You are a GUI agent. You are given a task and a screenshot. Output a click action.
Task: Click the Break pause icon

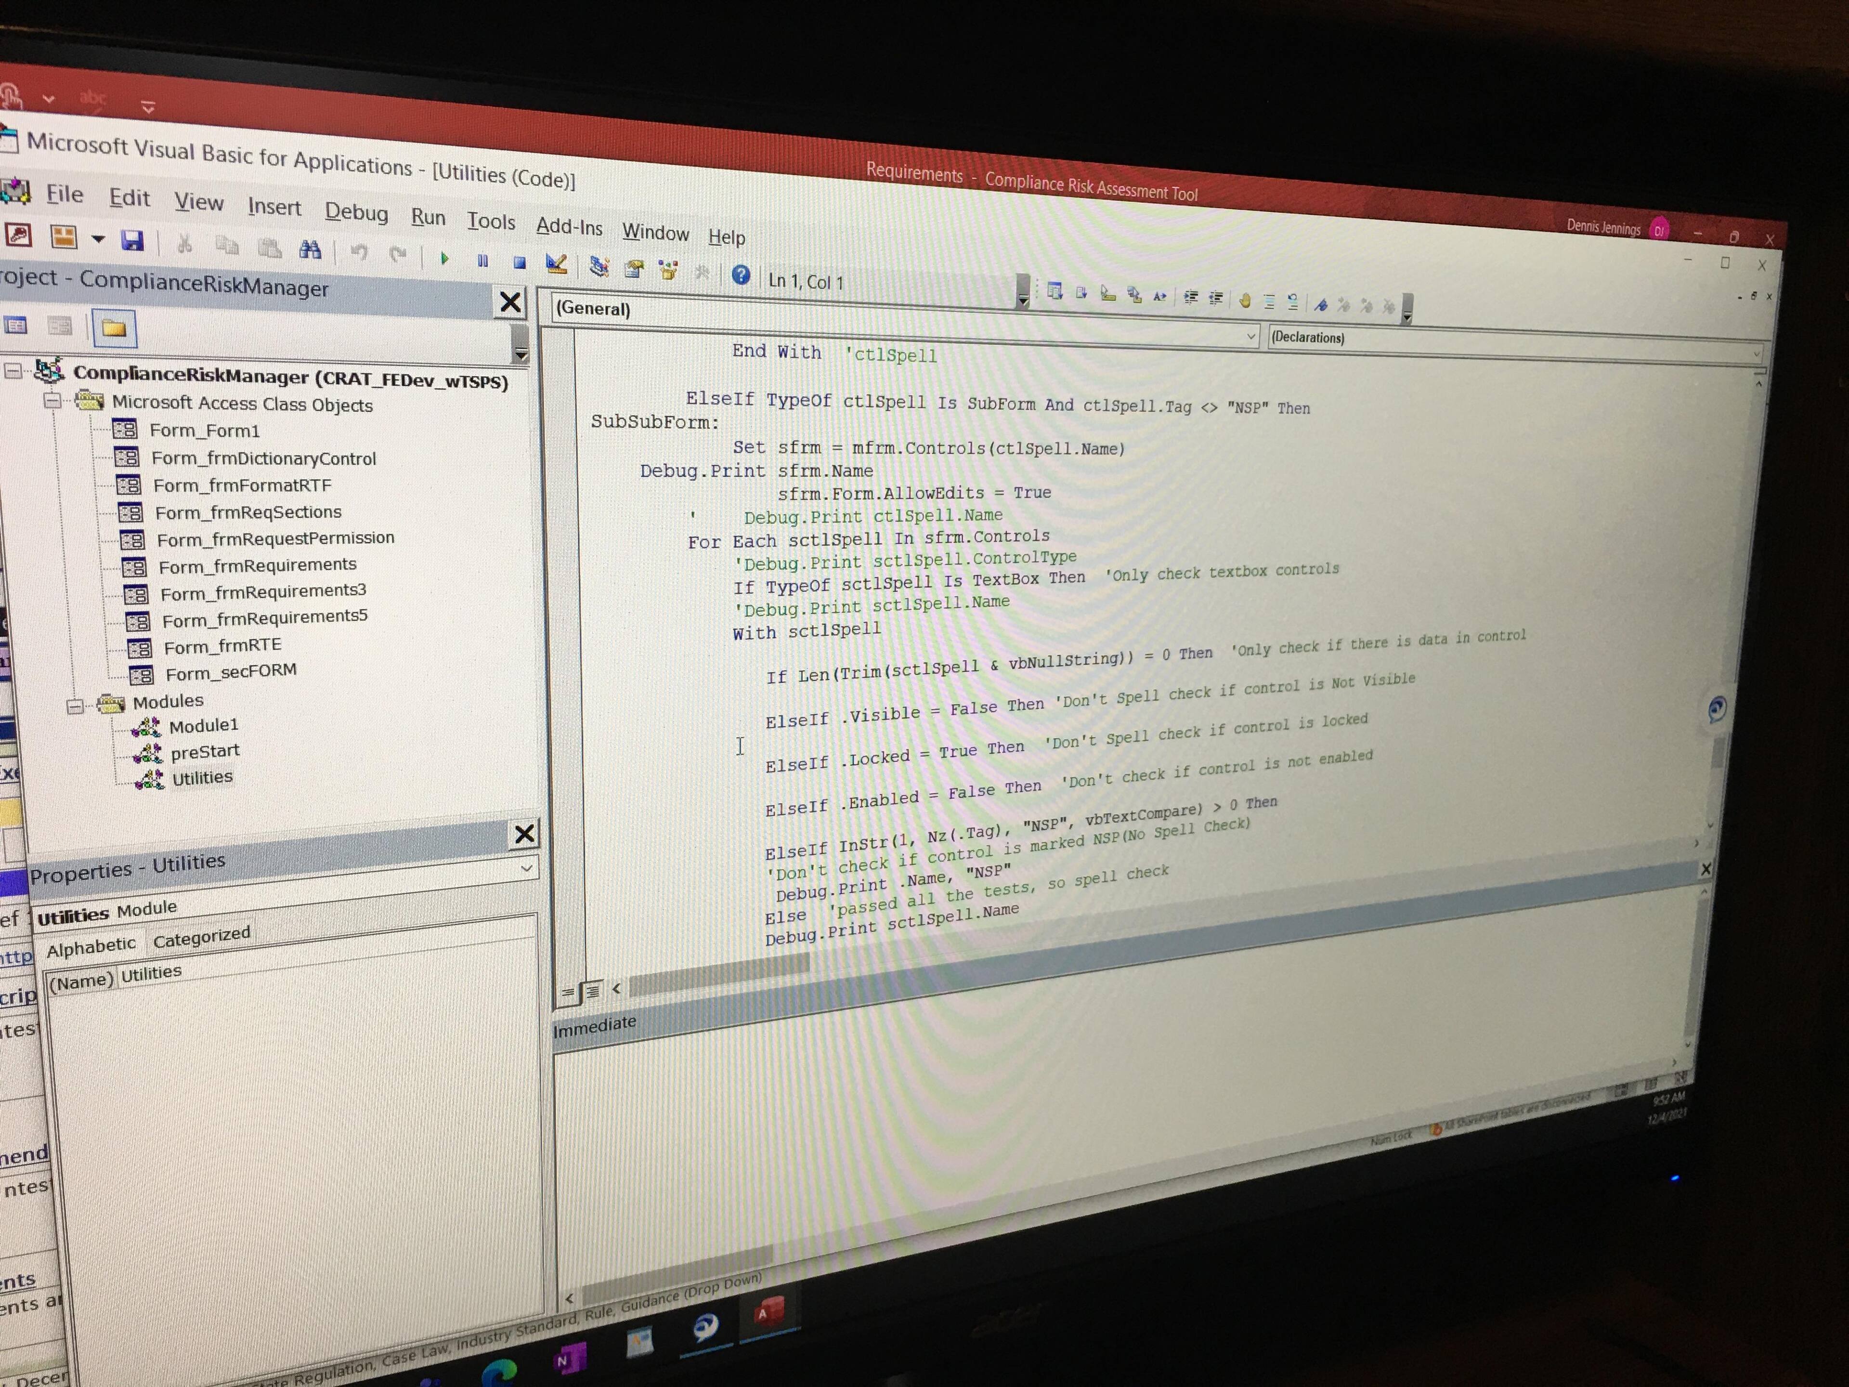[482, 261]
